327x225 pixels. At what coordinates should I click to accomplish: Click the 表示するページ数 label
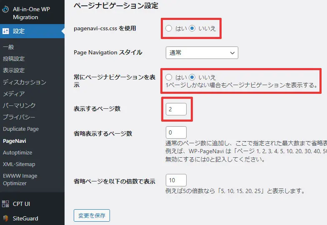click(97, 109)
